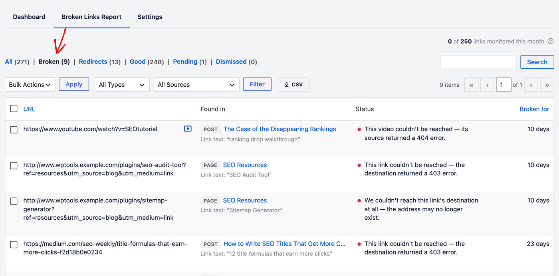Focus the search input field

pos(479,62)
